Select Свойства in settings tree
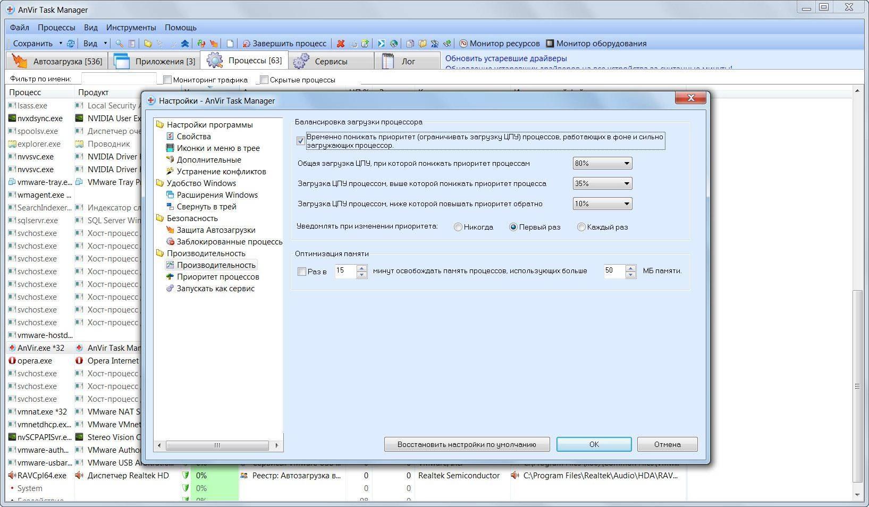The width and height of the screenshot is (869, 507). [x=193, y=137]
